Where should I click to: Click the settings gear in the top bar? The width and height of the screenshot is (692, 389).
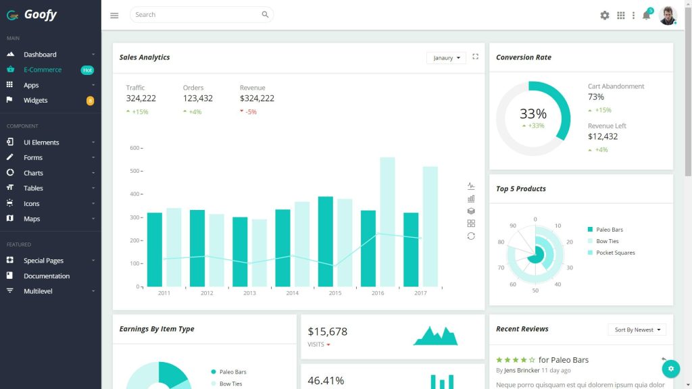[x=604, y=15]
